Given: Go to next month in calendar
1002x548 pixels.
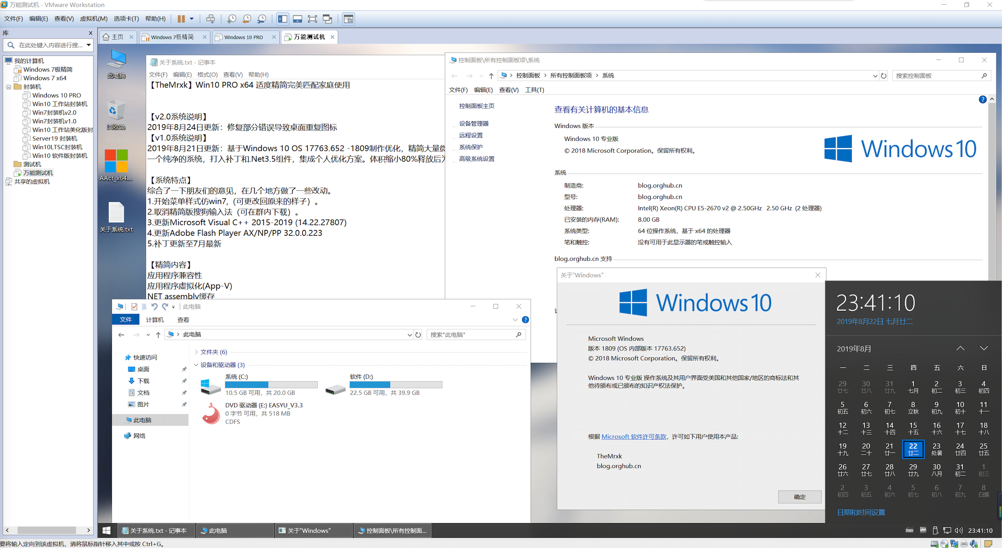Looking at the screenshot, I should click(984, 348).
